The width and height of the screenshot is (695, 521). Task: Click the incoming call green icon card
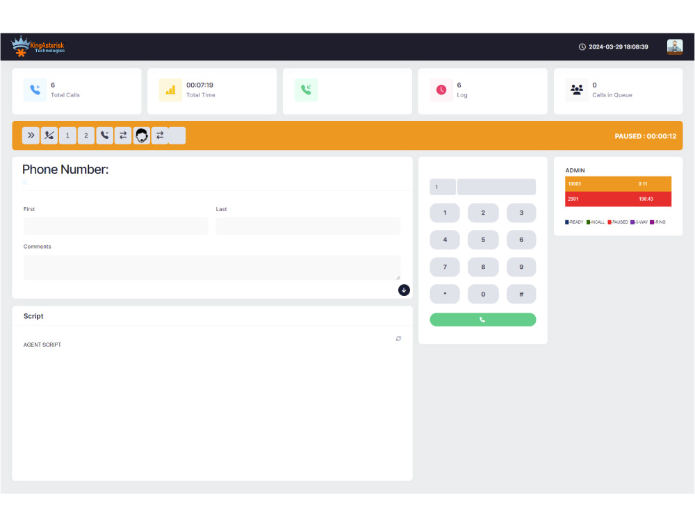tap(306, 90)
